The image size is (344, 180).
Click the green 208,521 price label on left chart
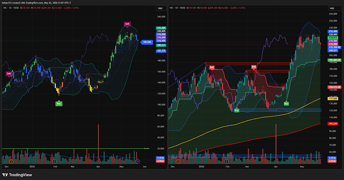(x=161, y=45)
